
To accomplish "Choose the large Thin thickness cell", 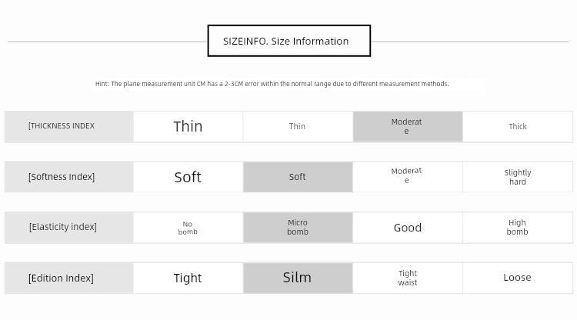I will 188,126.
